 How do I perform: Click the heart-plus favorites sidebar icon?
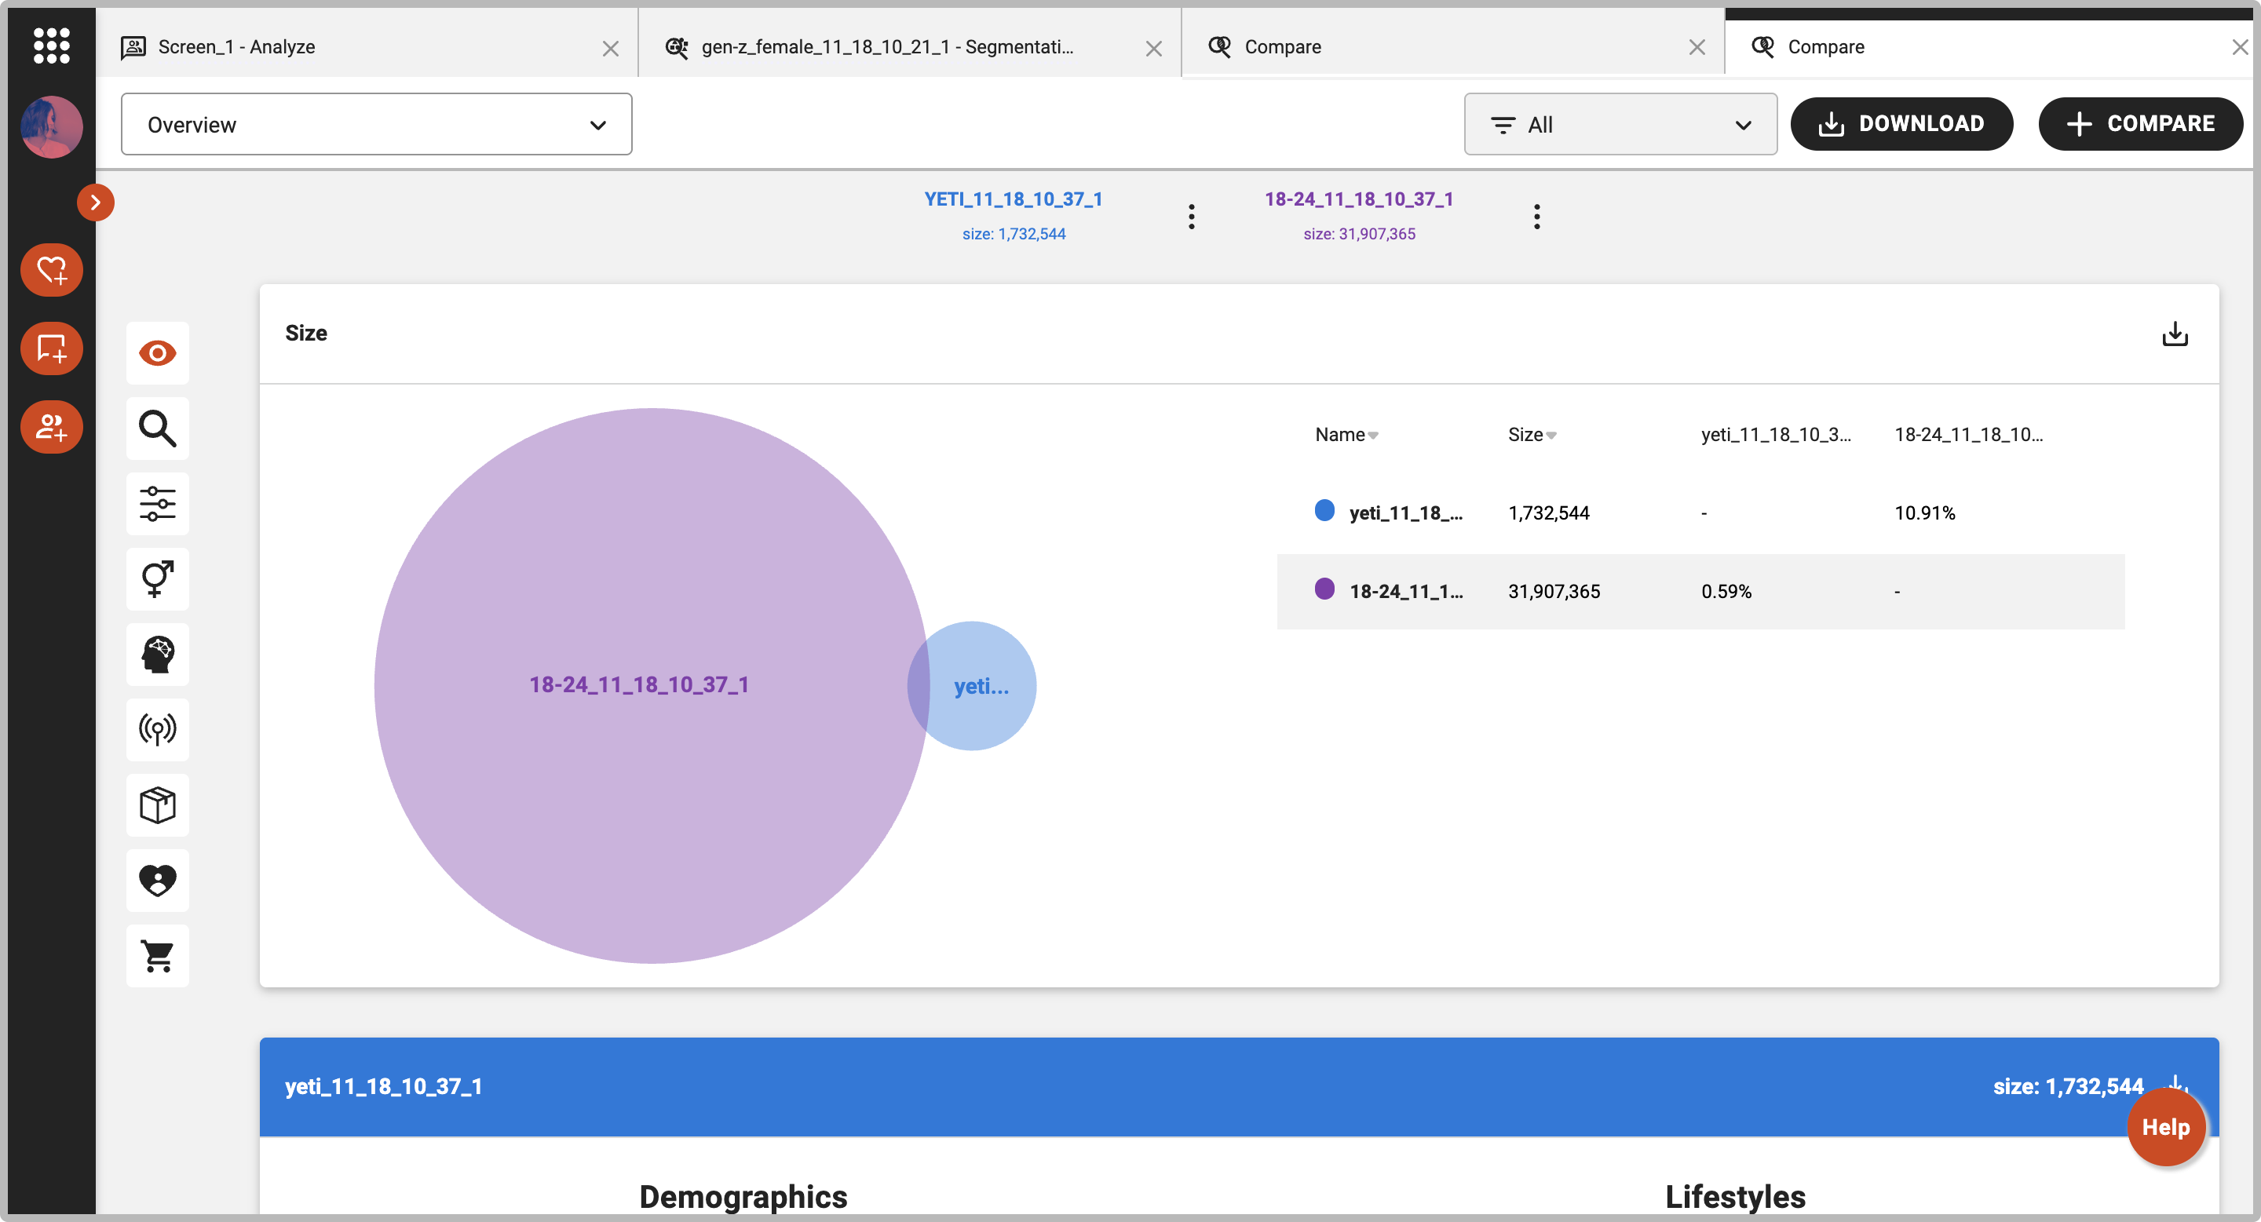51,270
